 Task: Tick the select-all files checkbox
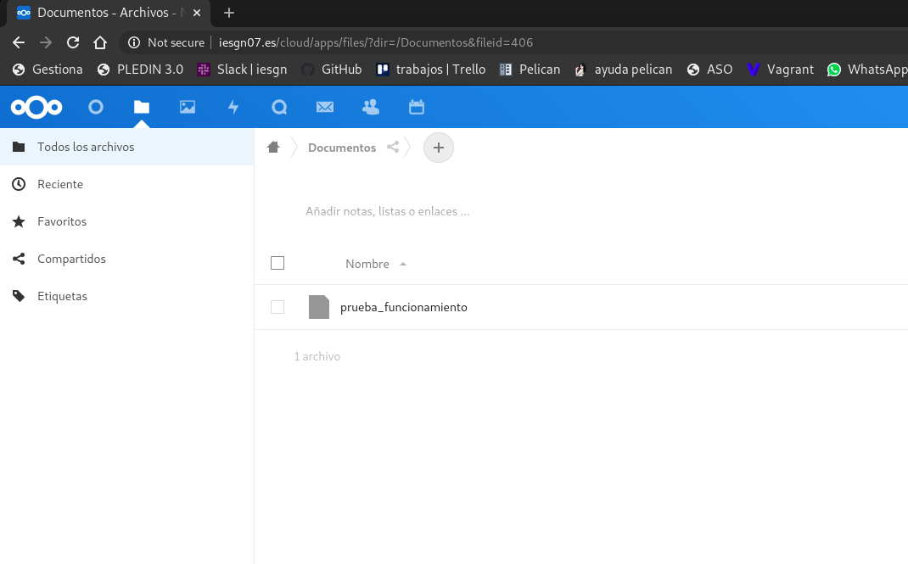pos(277,263)
